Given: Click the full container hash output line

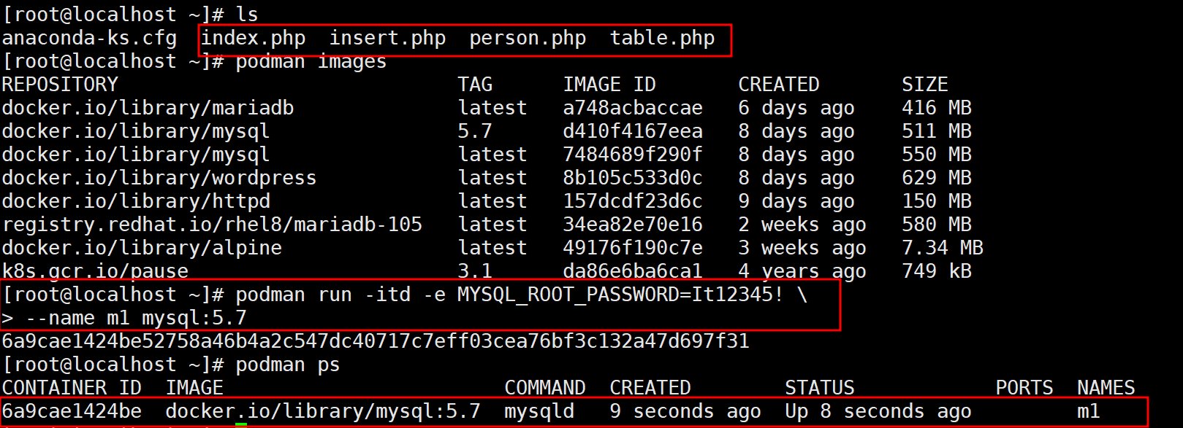Looking at the screenshot, I should 376,341.
